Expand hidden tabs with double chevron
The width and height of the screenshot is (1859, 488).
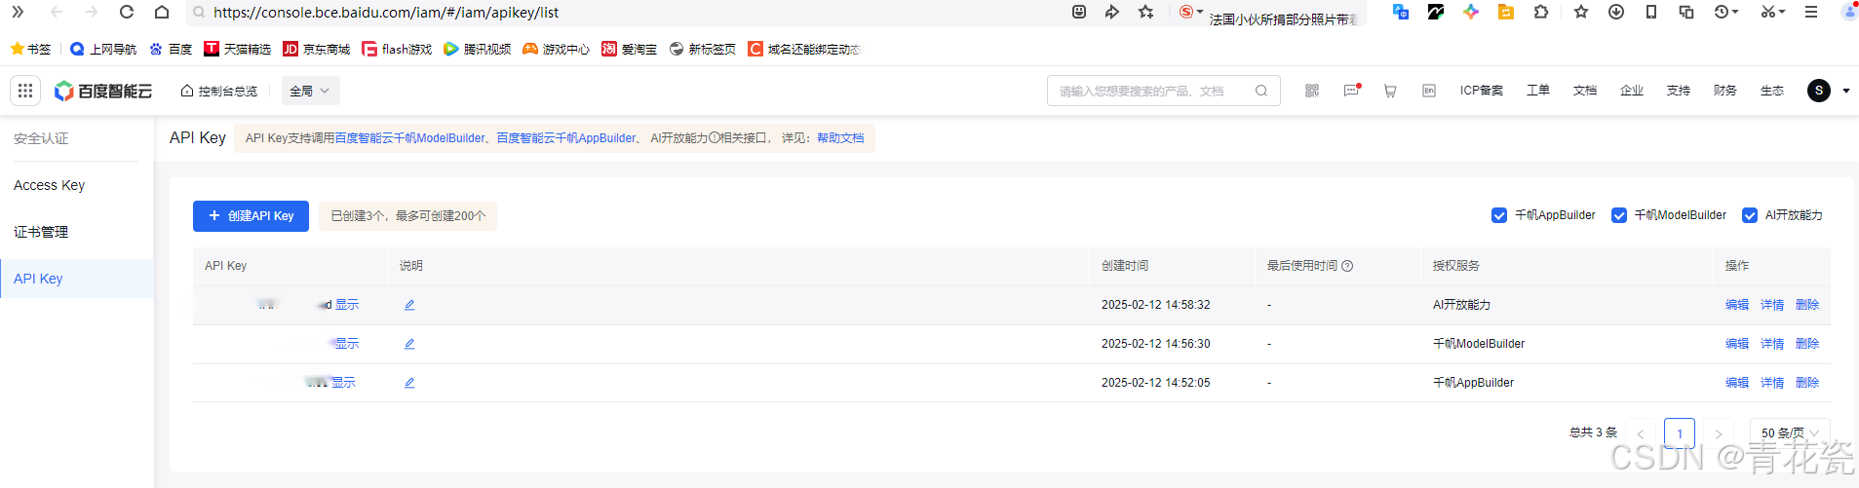click(x=18, y=12)
